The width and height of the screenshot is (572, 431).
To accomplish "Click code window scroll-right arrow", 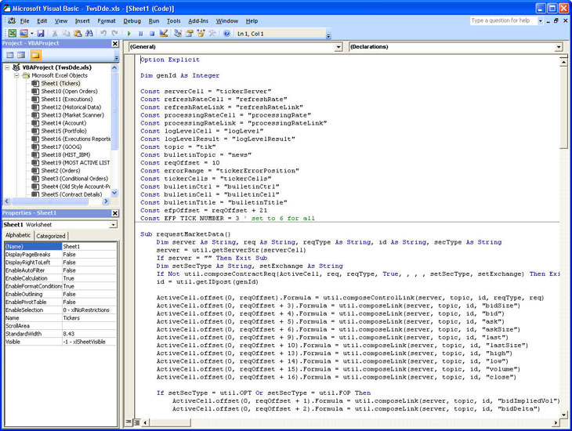I will click(x=556, y=422).
